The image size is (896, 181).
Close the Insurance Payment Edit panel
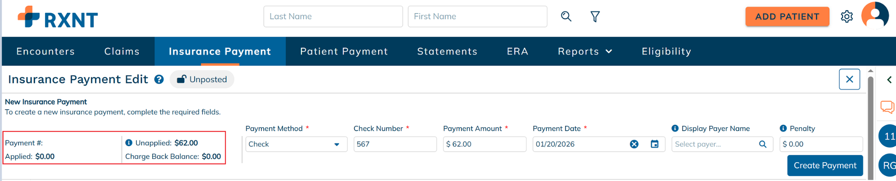pos(849,79)
